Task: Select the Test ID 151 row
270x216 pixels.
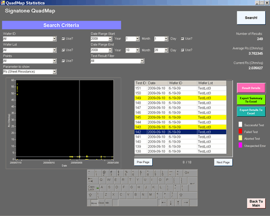Action: click(181, 88)
